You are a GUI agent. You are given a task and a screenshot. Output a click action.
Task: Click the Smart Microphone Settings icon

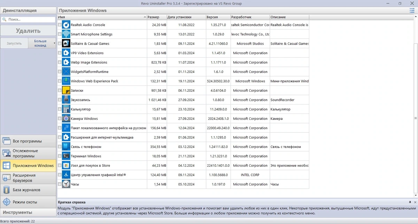coord(66,34)
